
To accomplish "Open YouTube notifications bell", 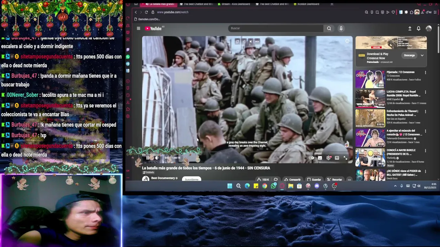I will tap(418, 28).
